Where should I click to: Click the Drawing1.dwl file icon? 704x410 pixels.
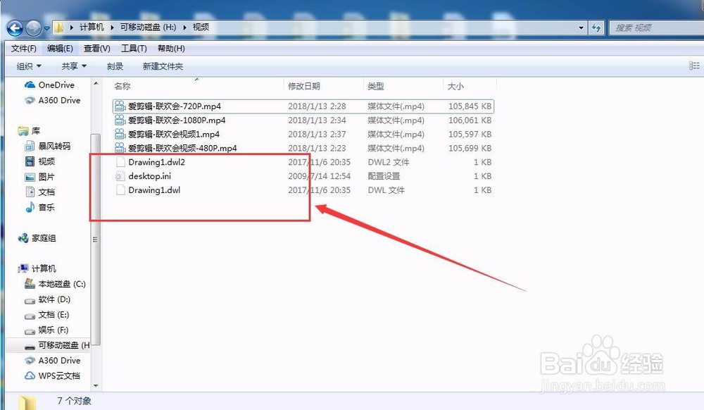120,190
